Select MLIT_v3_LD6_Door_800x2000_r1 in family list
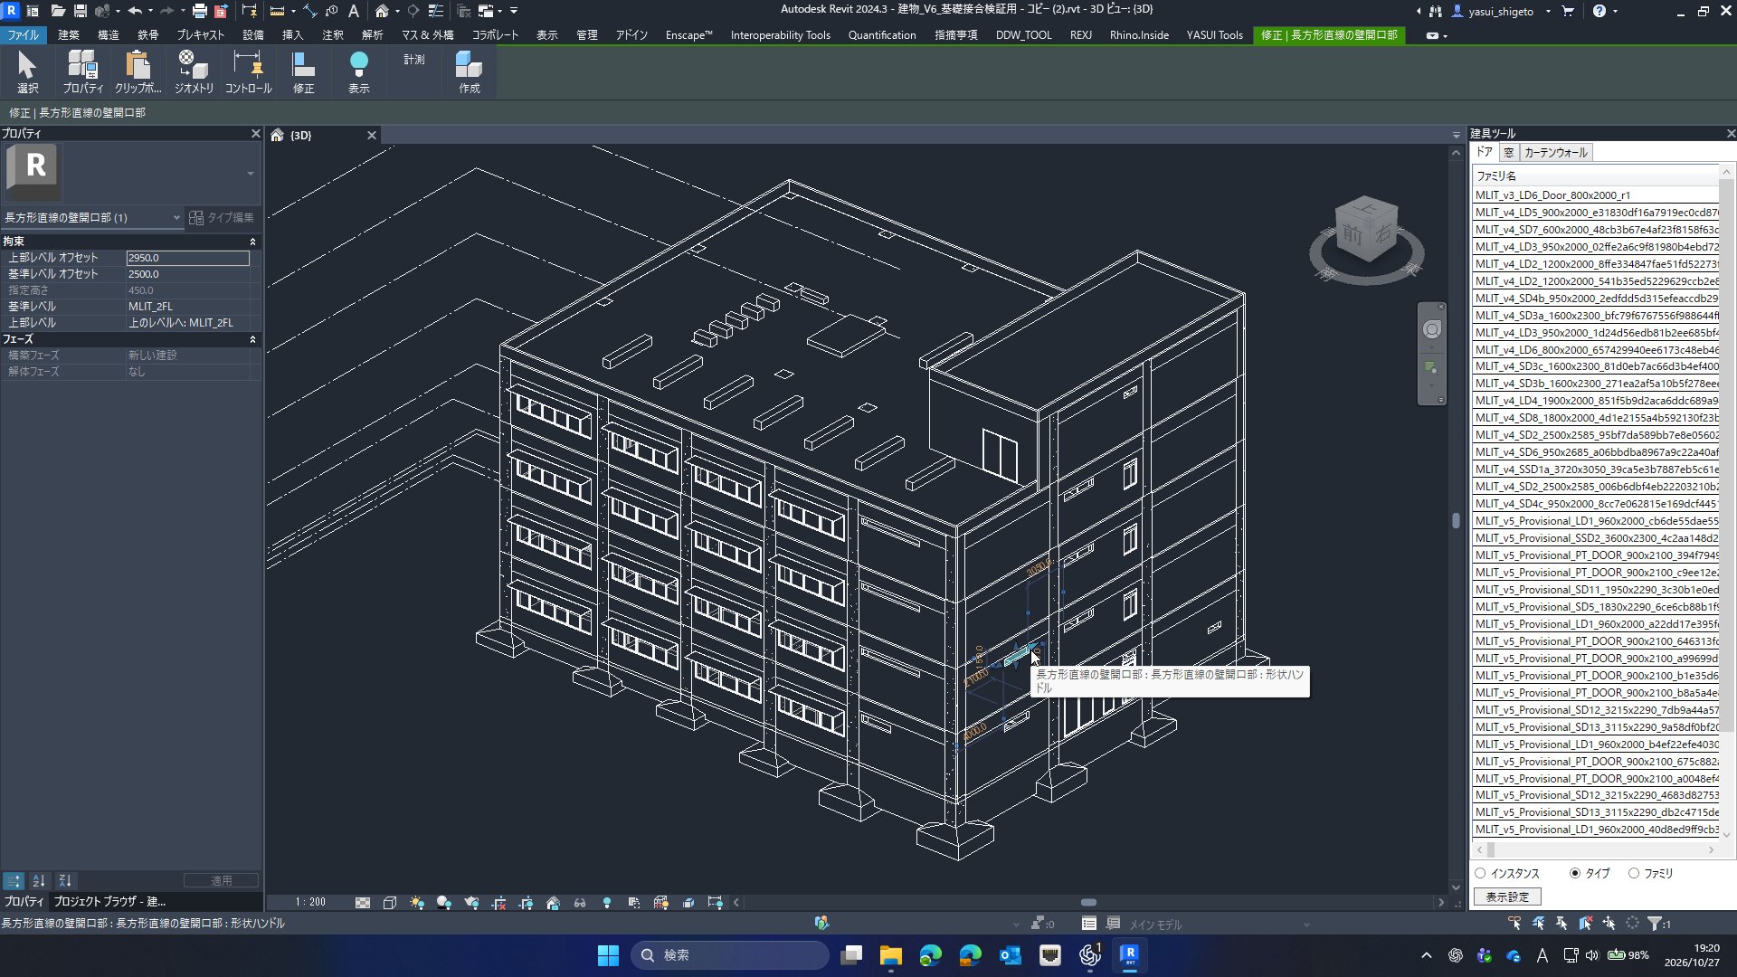This screenshot has width=1737, height=977. (1596, 195)
